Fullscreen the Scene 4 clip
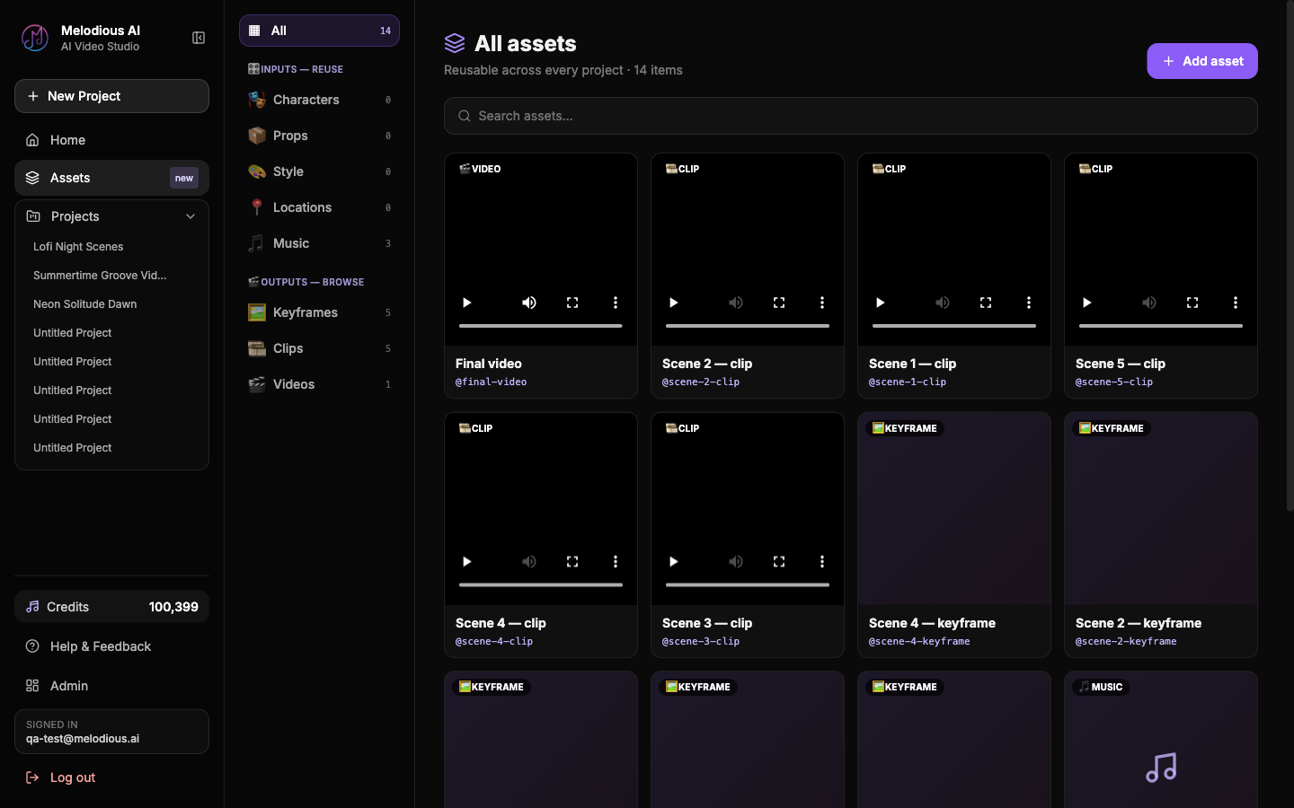 click(572, 562)
